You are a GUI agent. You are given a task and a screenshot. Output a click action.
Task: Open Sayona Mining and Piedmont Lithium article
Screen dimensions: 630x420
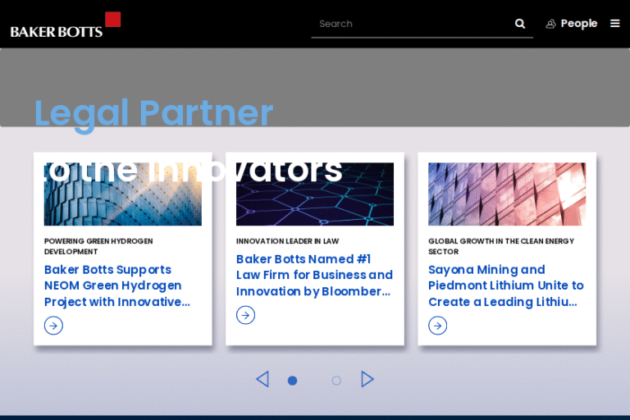click(x=506, y=285)
